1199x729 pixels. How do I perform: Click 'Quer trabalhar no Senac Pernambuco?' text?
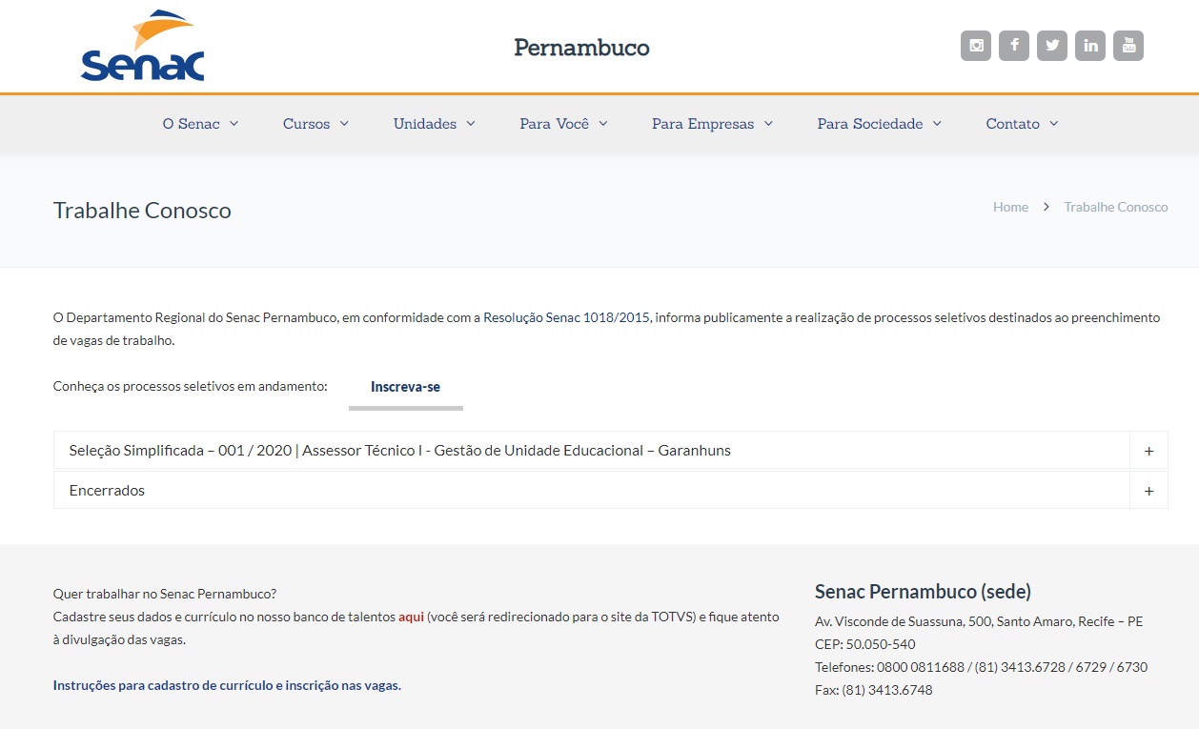(x=165, y=594)
